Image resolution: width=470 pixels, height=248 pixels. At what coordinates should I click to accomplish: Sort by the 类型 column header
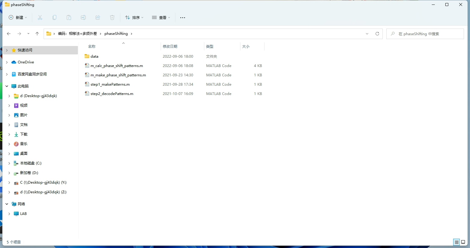tap(210, 46)
